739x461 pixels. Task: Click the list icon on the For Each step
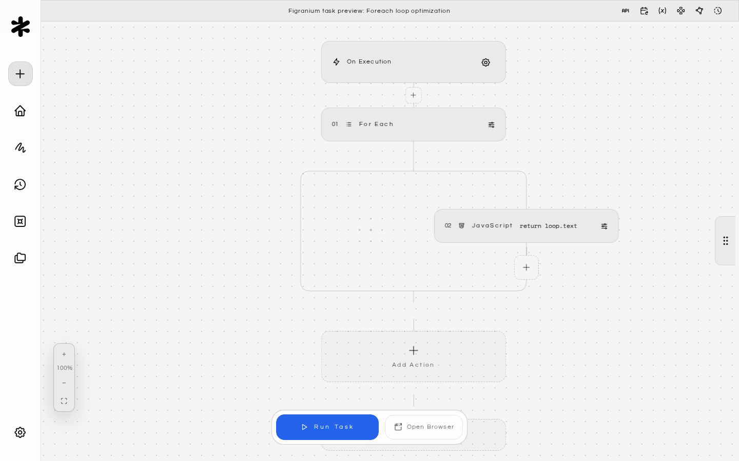click(x=349, y=124)
